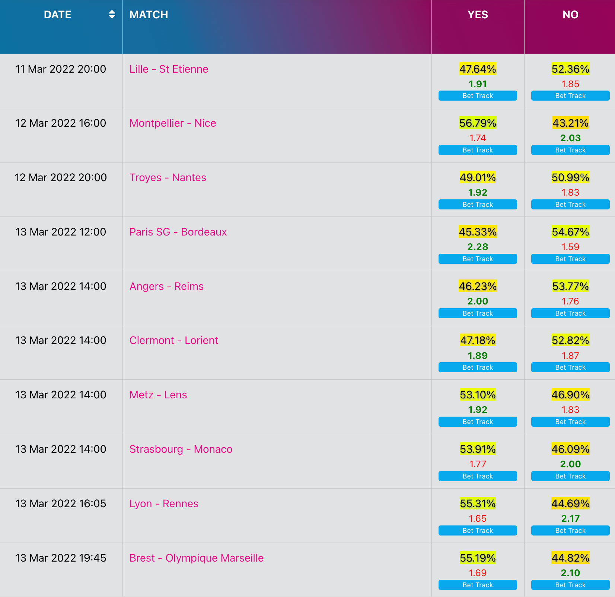Click the 2.17 NO odds value

pyautogui.click(x=570, y=519)
